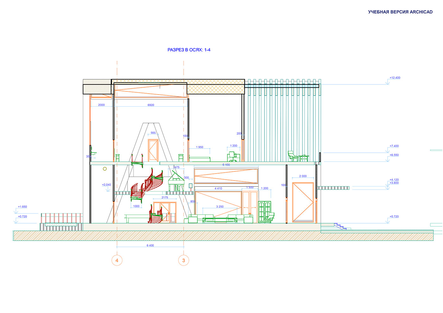Select the +12,400 elevation marker

click(395, 78)
